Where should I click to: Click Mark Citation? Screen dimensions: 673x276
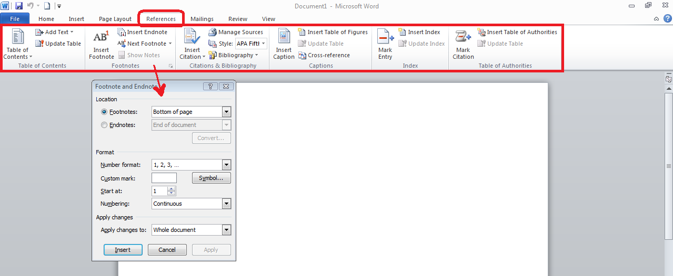tap(463, 44)
